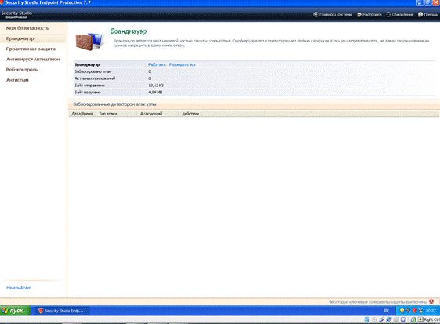Click the Байт получено value 4,99 MB
Screen dimensions: 440x324
pyautogui.click(x=155, y=92)
